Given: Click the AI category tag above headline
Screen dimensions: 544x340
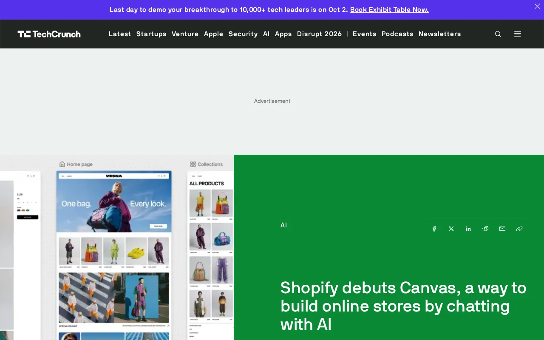Looking at the screenshot, I should pos(283,225).
